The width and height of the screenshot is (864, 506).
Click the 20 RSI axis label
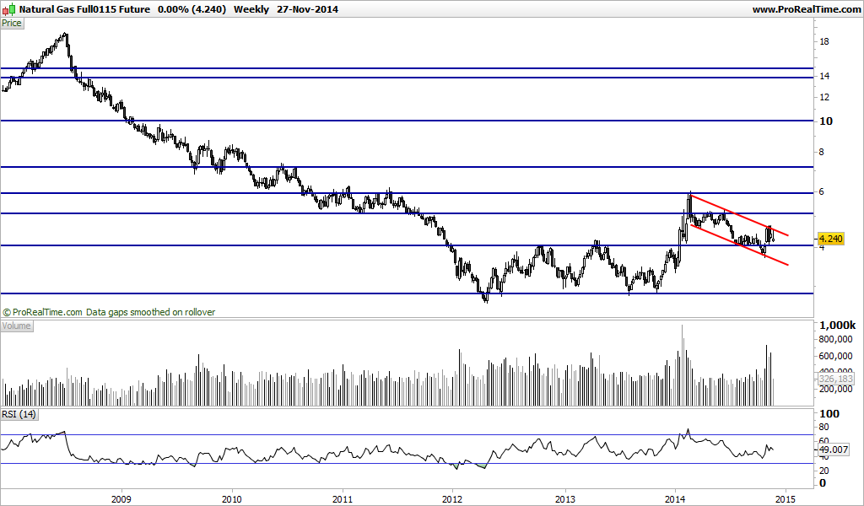pyautogui.click(x=824, y=471)
